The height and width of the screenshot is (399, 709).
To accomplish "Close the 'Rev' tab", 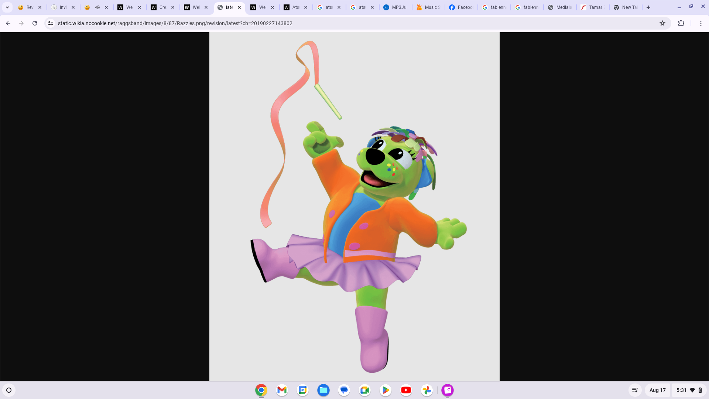I will (x=40, y=7).
